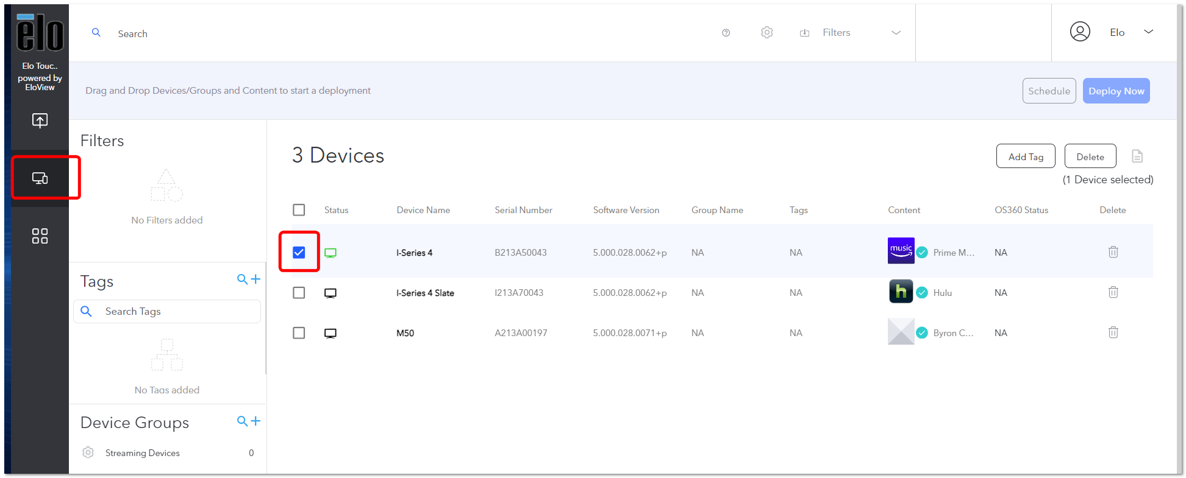Open the content upload sidebar icon

click(40, 121)
